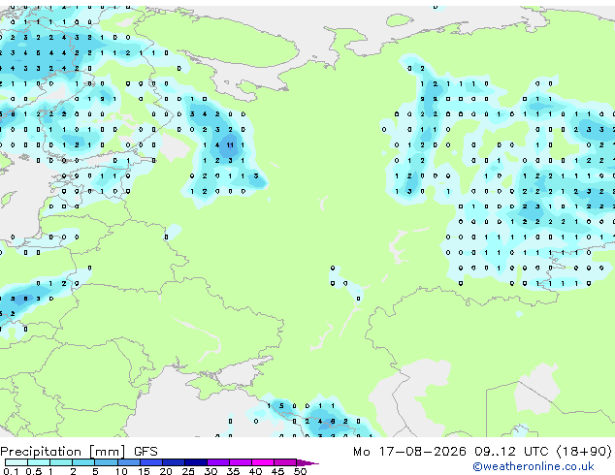Click the legend label '35'
Screen dimensions: 615x475
(233, 471)
